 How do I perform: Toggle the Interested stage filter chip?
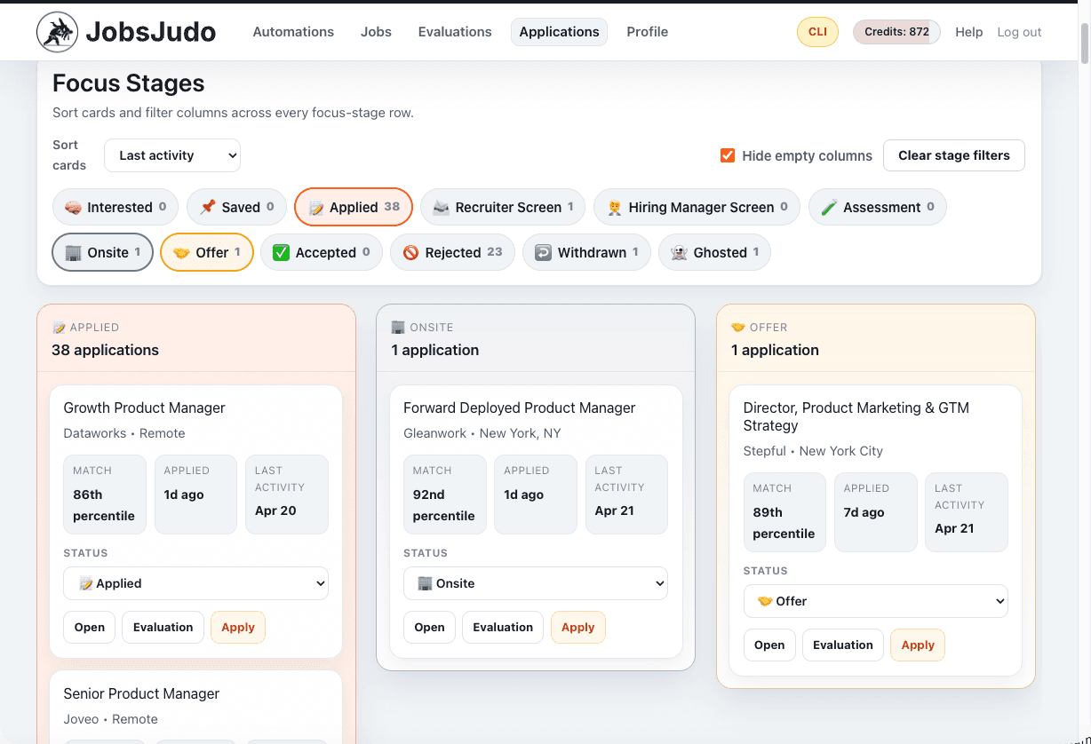[115, 207]
